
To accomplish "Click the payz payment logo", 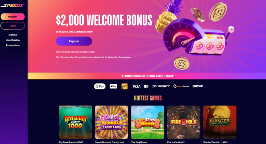I will tap(198, 86).
